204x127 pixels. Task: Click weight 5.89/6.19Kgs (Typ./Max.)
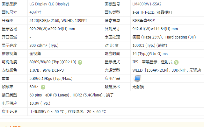coord(51,79)
